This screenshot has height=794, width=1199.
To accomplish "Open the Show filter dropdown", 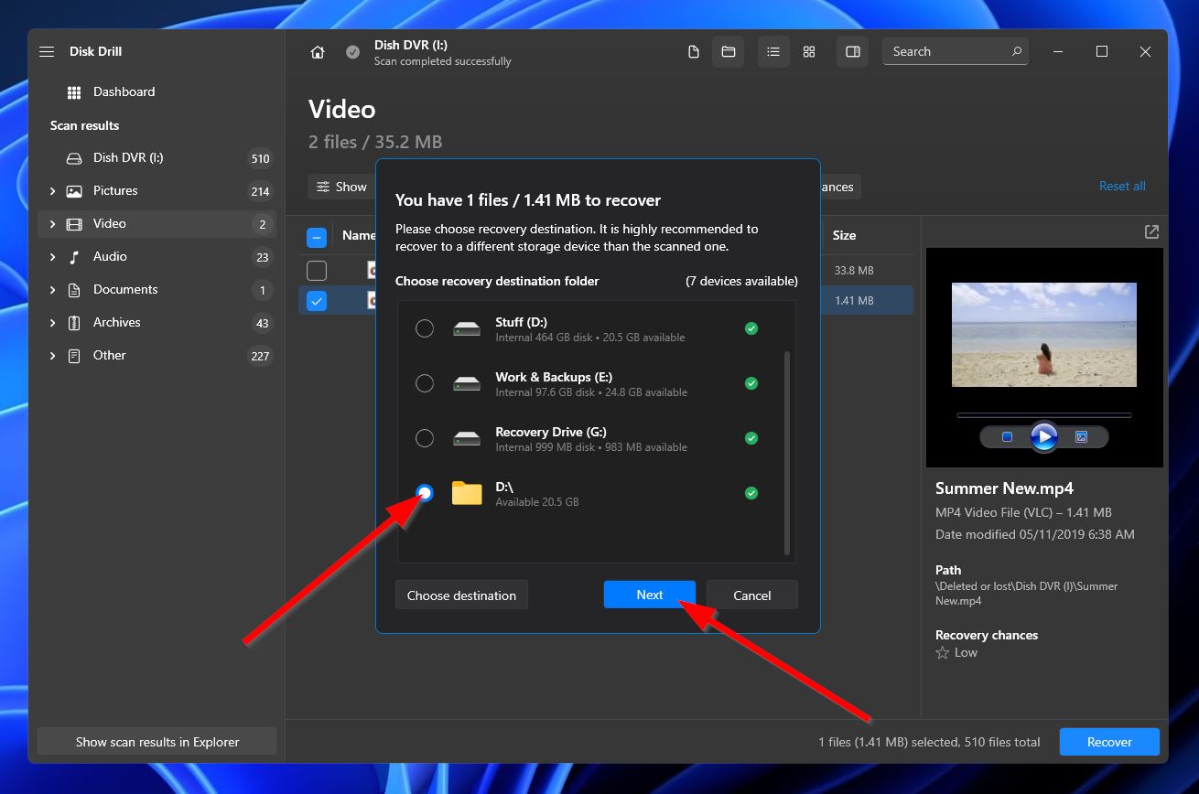I will tap(341, 187).
